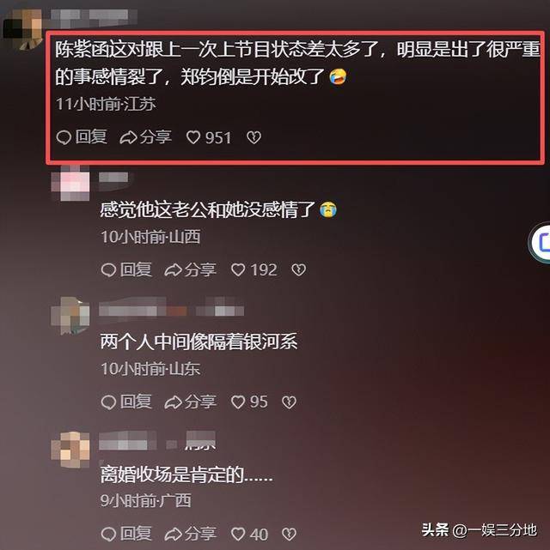Open the 广西 commenter's avatar
550x550 pixels.
click(x=70, y=450)
